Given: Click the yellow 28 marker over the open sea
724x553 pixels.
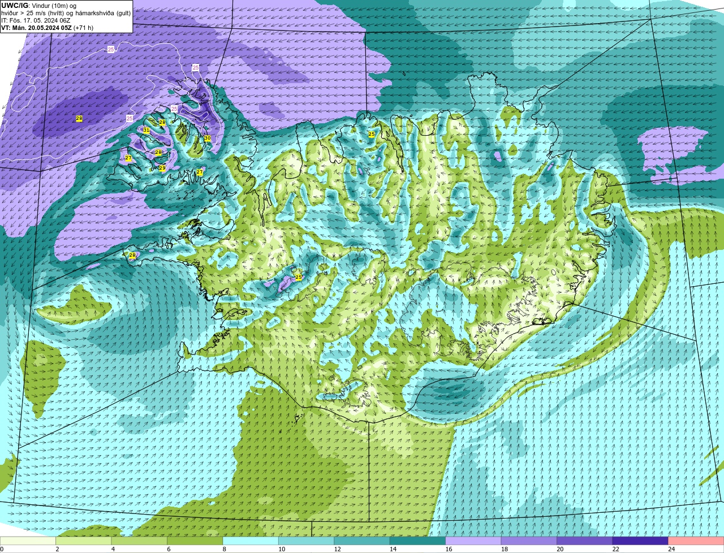Looking at the screenshot, I should 79,118.
